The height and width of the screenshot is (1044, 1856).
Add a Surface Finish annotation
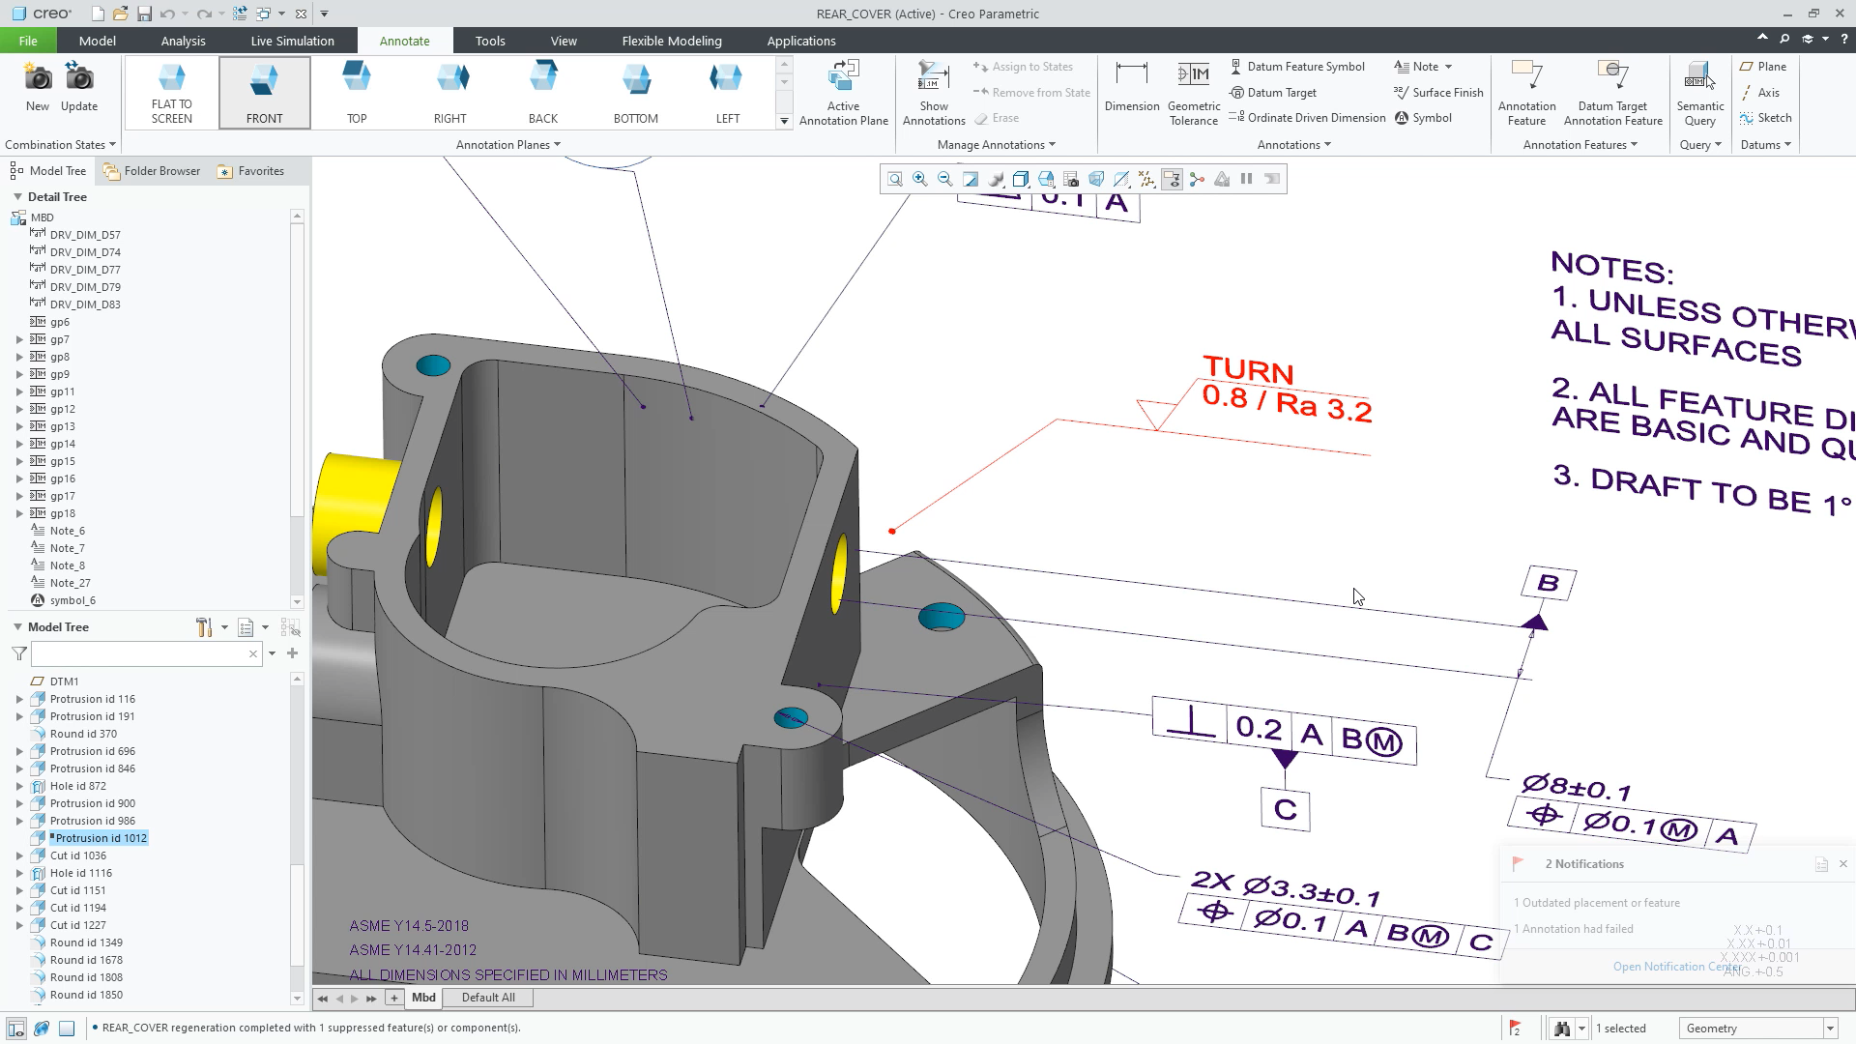tap(1438, 93)
